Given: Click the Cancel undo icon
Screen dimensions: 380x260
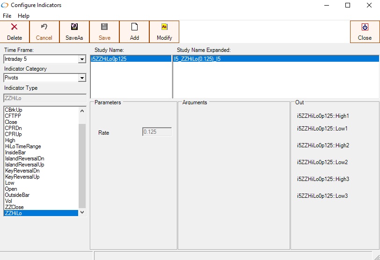Looking at the screenshot, I should [44, 27].
